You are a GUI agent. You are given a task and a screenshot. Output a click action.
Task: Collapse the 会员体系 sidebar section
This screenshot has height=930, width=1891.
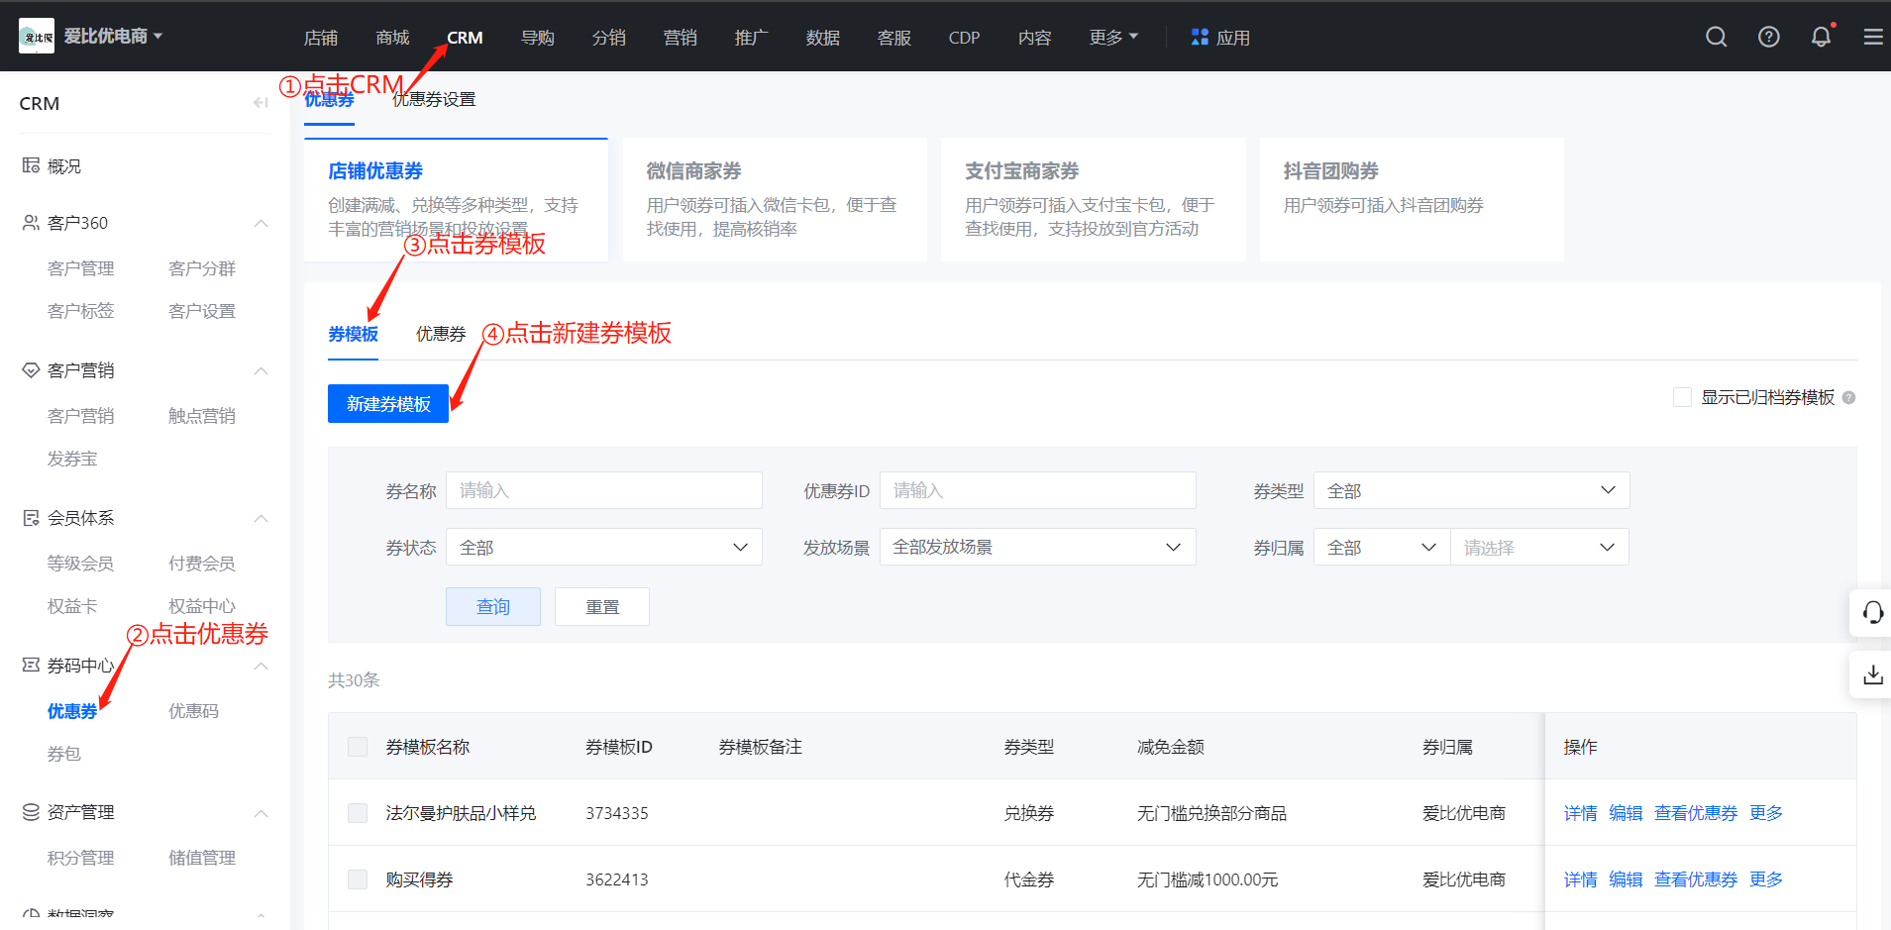[262, 518]
